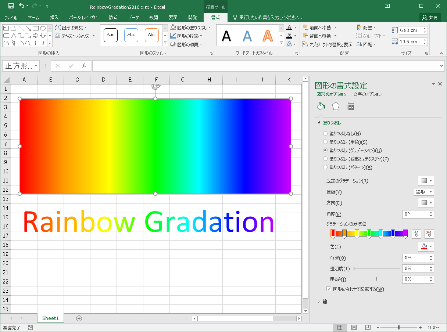The image size is (447, 332).
Task: Select the 塗りつぶしなし radio button
Action: (325, 134)
